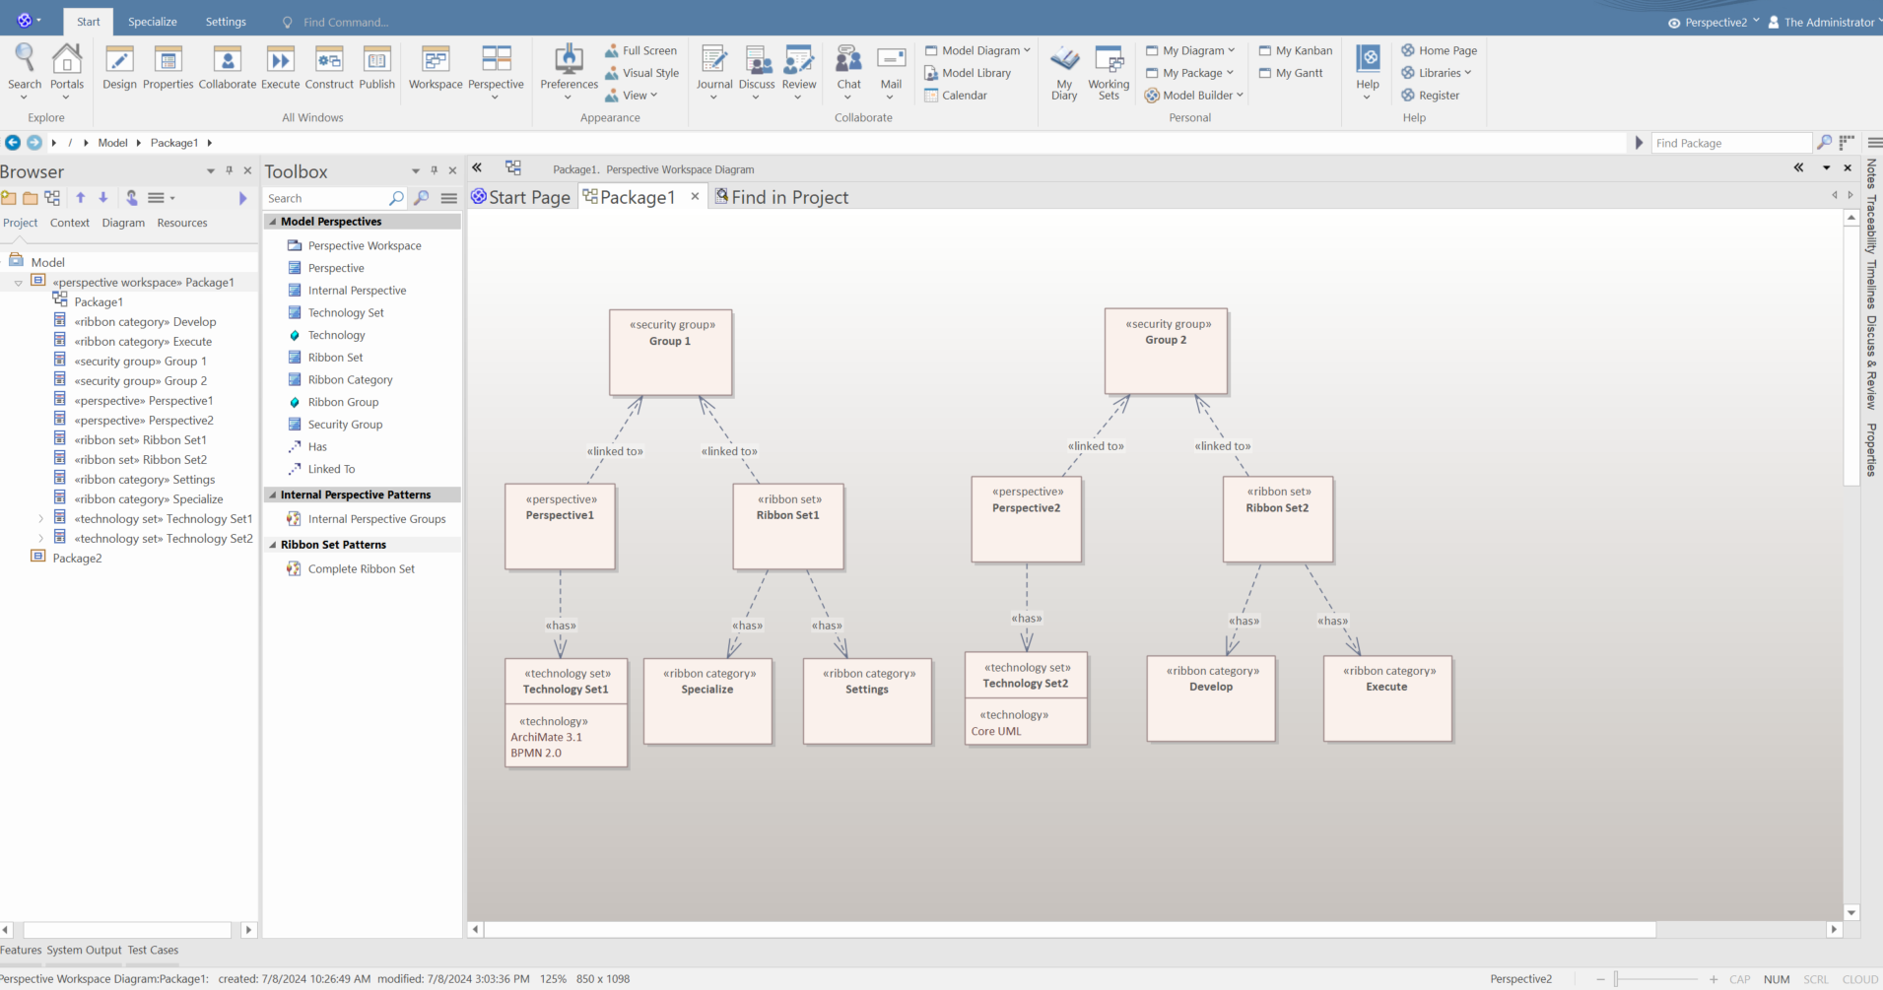Click the Home Page help link
The image size is (1883, 990).
(1439, 50)
